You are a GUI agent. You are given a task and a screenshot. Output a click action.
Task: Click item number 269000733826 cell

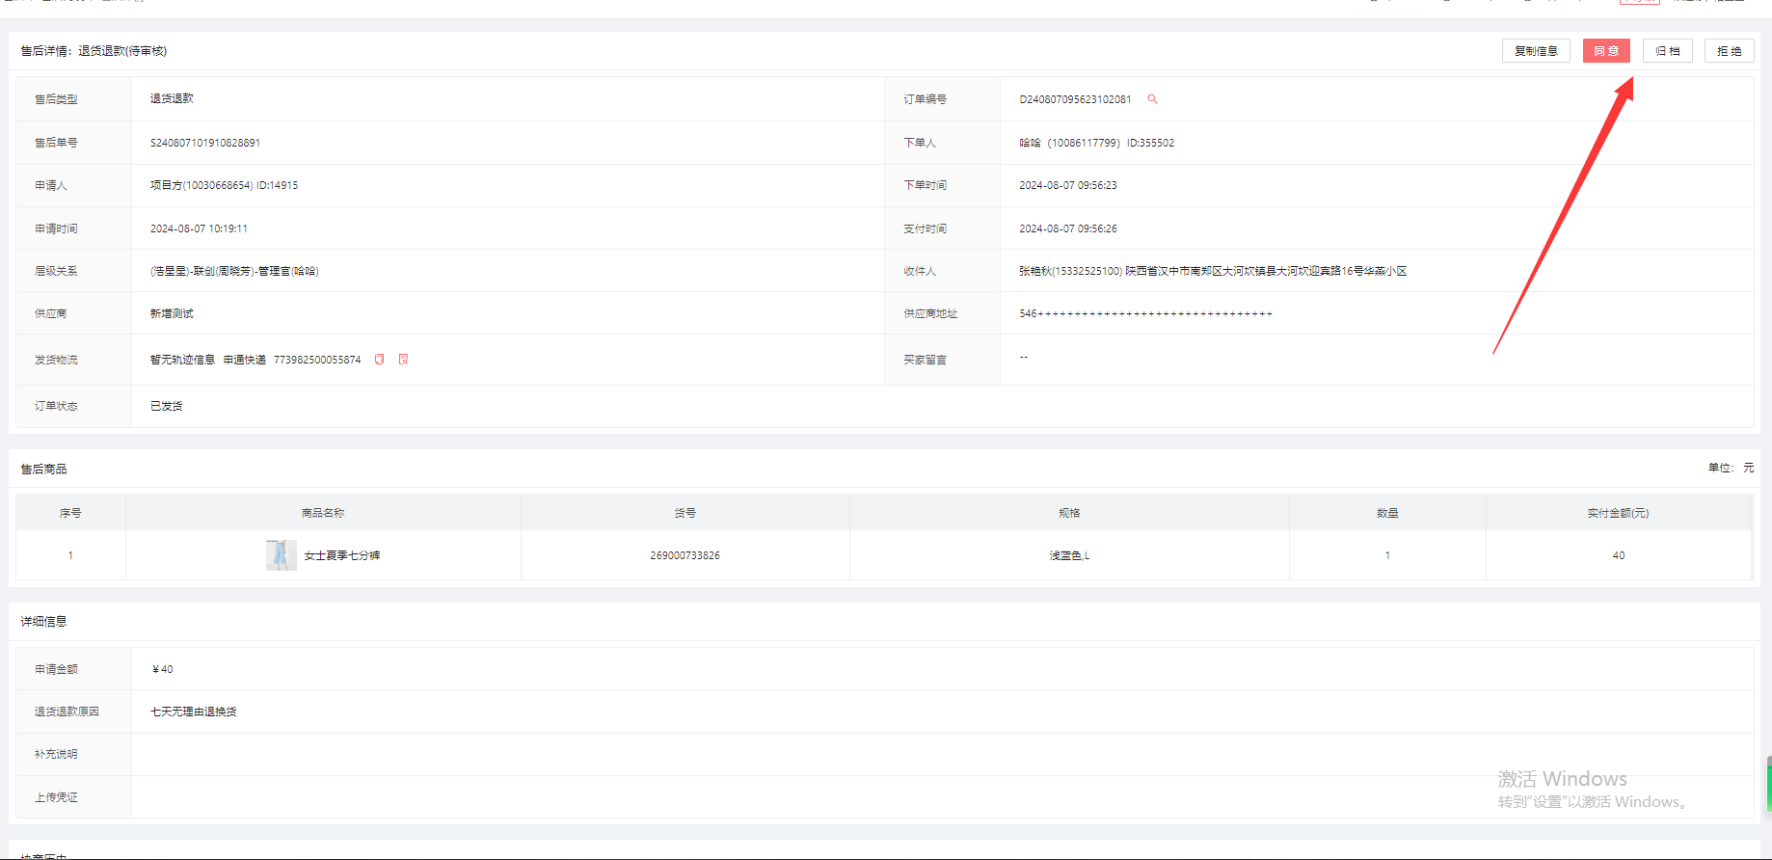685,555
